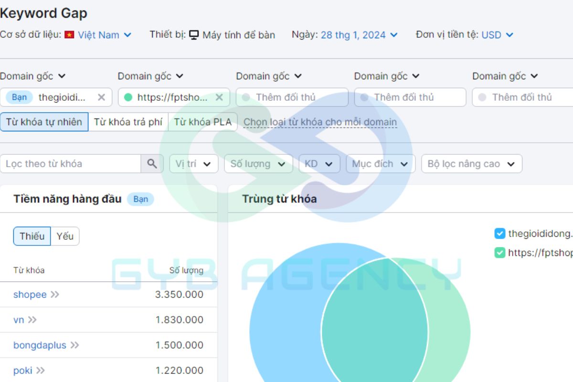The height and width of the screenshot is (382, 573).
Task: Open the KD filter dropdown
Action: [x=319, y=164]
